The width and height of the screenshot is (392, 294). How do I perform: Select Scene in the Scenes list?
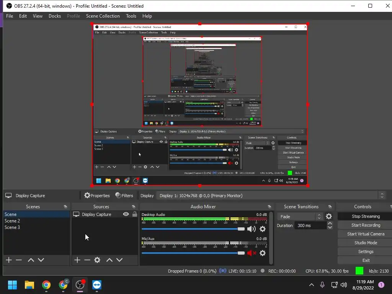pos(36,214)
